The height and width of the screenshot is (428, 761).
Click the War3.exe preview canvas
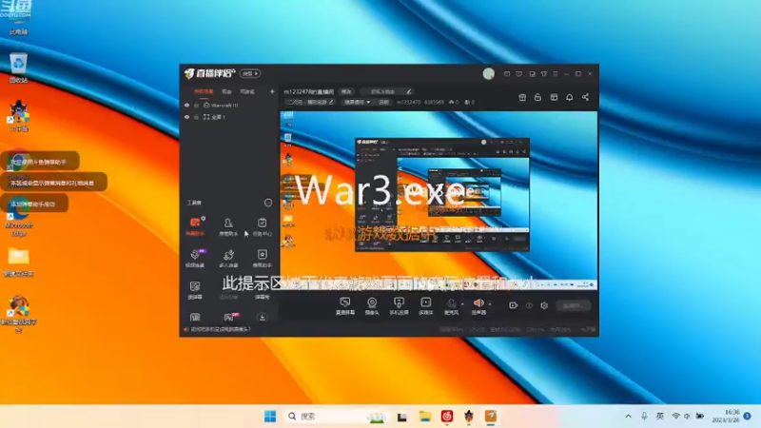coord(439,201)
